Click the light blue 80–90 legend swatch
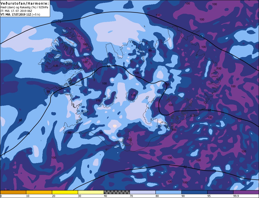This screenshot has height=198, width=259. [169, 192]
